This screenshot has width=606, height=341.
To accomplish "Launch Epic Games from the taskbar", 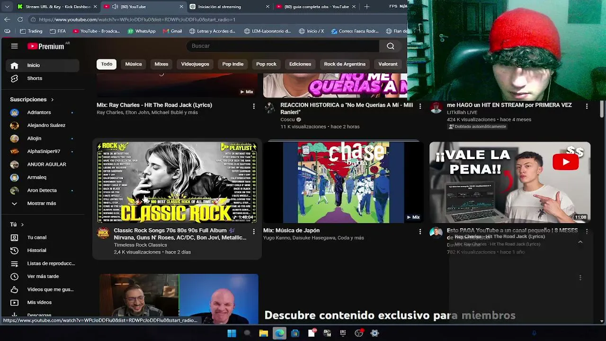I will pyautogui.click(x=343, y=333).
